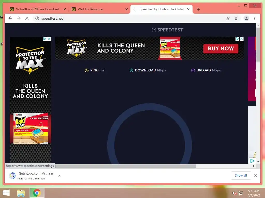Open File Explorer from taskbar
The width and height of the screenshot is (265, 198).
pos(21,193)
